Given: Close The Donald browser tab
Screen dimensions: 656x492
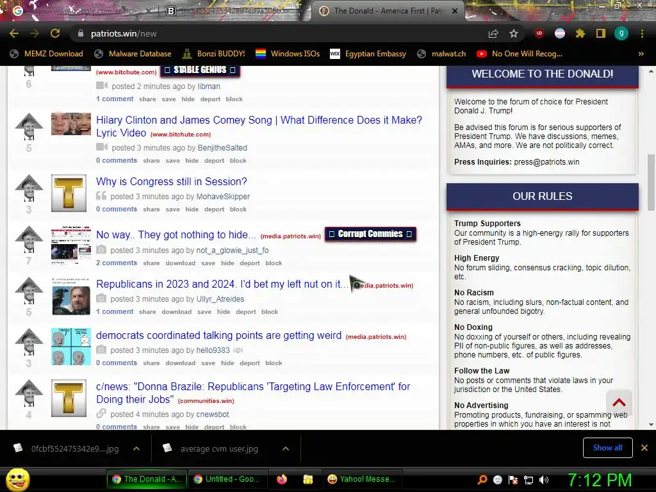Looking at the screenshot, I should pyautogui.click(x=455, y=11).
